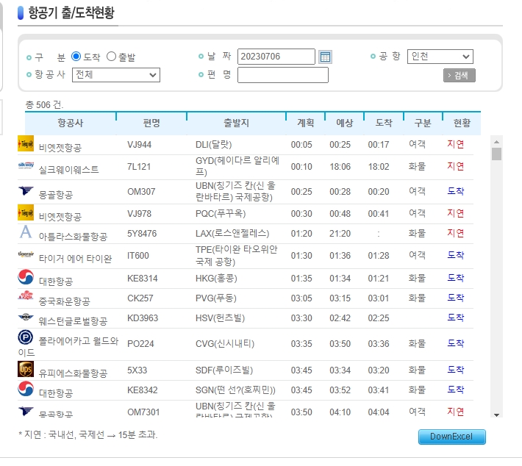Click the VietJet logo in VJ944 row
This screenshot has height=466, width=522.
tap(26, 143)
